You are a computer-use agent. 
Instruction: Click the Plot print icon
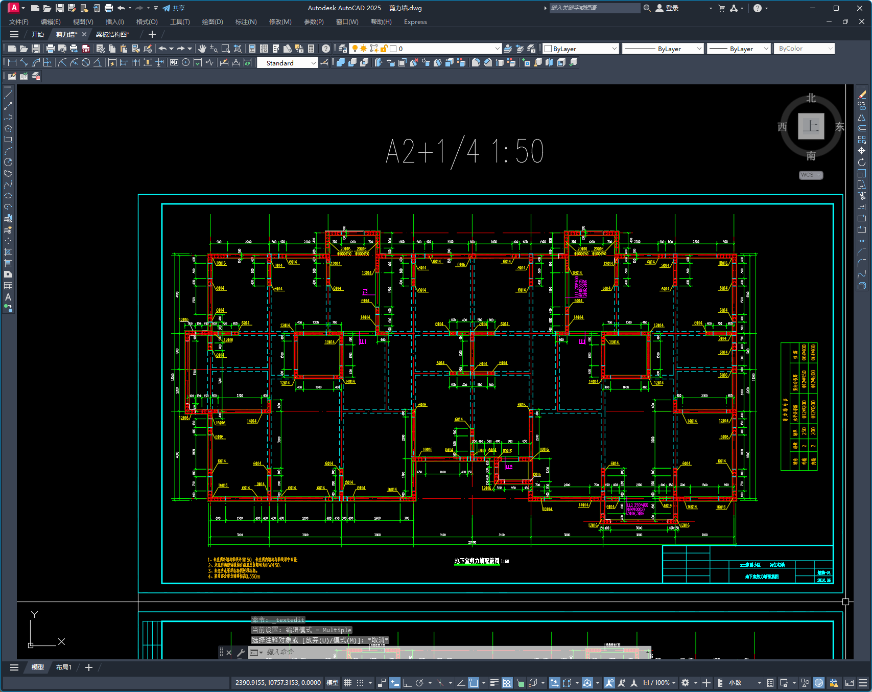50,49
